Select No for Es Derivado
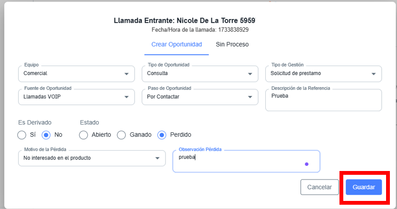This screenshot has height=209, width=397. click(x=46, y=135)
